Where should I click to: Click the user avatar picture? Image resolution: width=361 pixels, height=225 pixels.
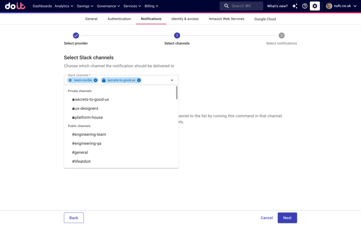[329, 6]
